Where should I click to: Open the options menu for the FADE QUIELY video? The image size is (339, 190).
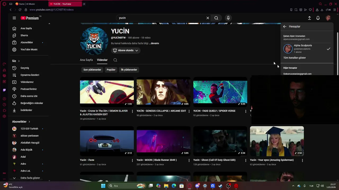246,111
